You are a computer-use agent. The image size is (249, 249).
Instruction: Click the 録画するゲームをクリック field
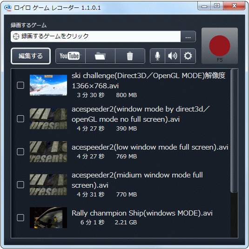(x=95, y=37)
